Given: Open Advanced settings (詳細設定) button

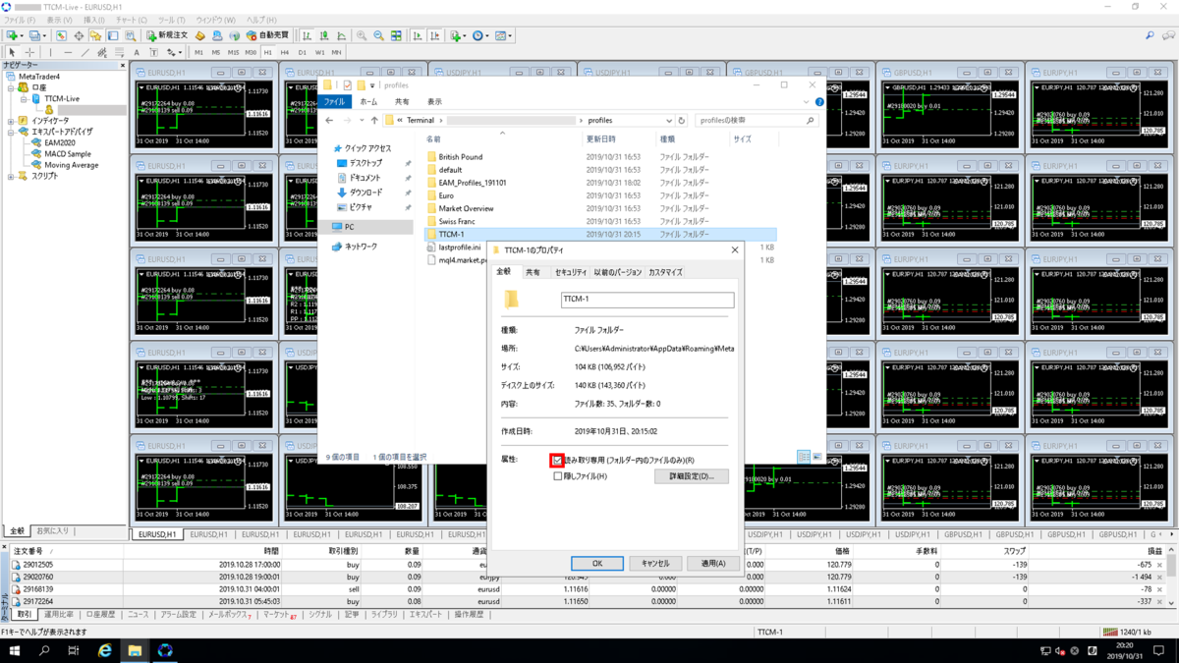Looking at the screenshot, I should (x=692, y=476).
